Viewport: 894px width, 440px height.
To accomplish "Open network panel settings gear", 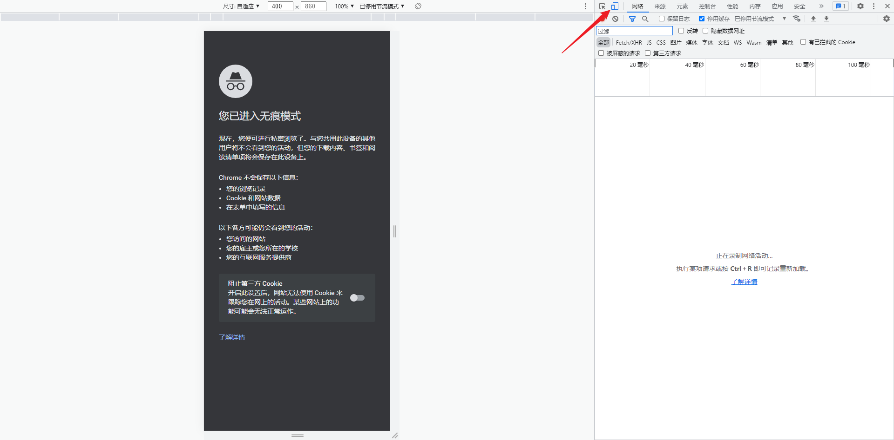I will click(887, 19).
